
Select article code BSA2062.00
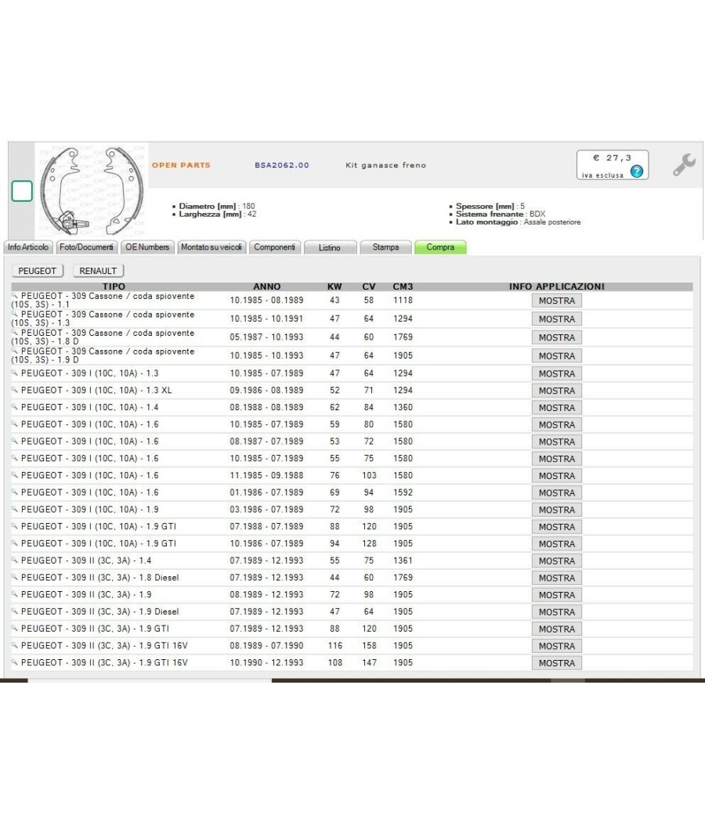pyautogui.click(x=282, y=164)
